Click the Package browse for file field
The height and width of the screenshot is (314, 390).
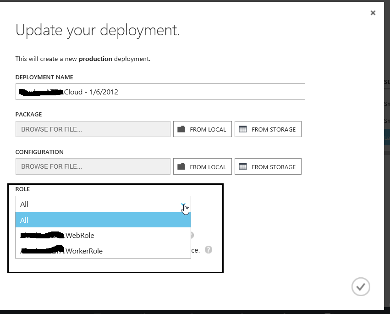pos(93,129)
